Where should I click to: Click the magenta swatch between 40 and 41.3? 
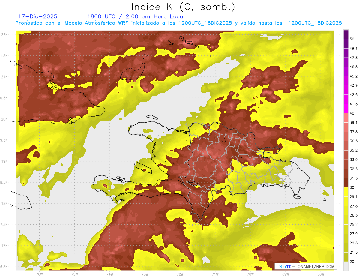[346, 109]
